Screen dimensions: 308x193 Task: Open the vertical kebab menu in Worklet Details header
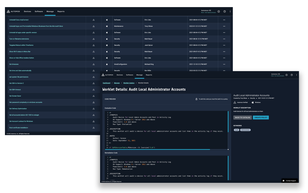(x=297, y=75)
